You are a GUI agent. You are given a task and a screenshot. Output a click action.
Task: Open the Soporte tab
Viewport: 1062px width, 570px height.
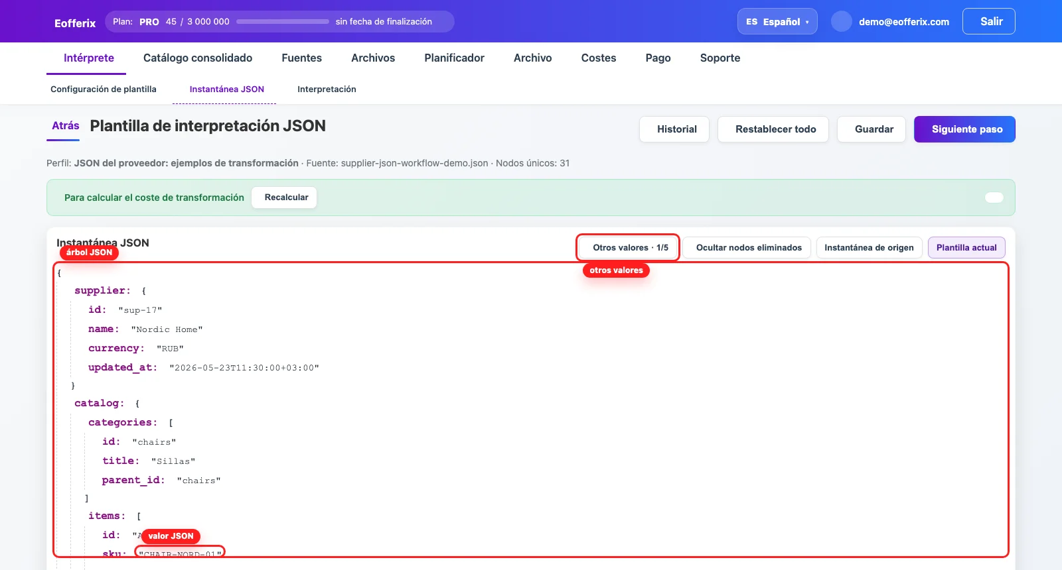[720, 58]
